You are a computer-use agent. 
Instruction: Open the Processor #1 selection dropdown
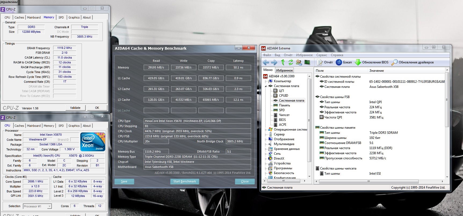pos(49,206)
